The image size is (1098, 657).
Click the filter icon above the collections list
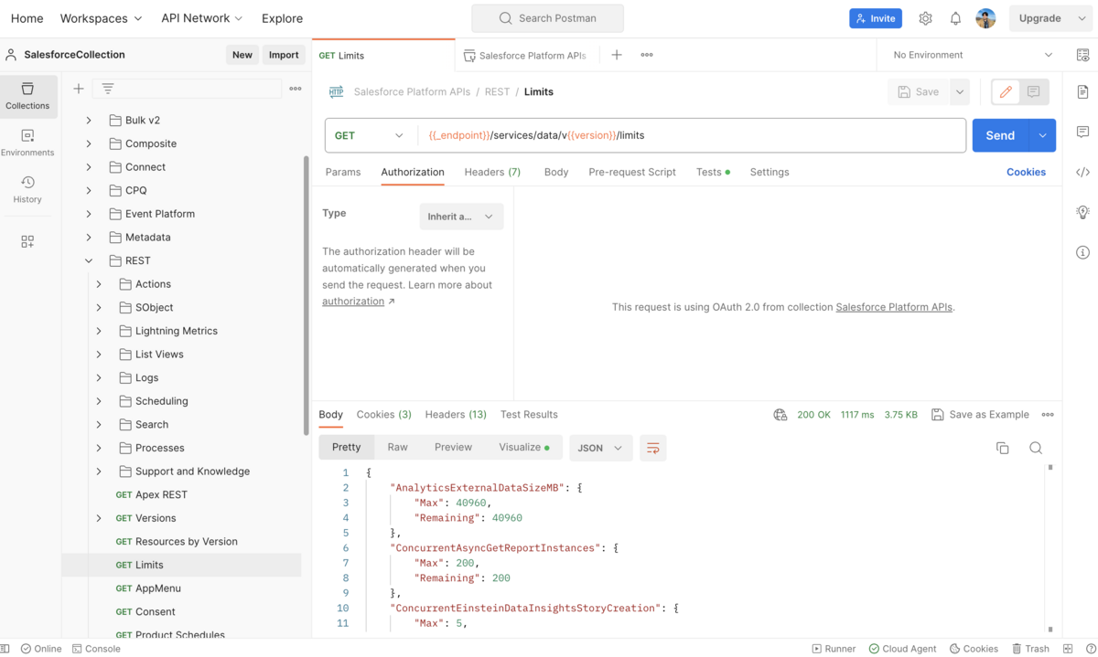pyautogui.click(x=107, y=89)
